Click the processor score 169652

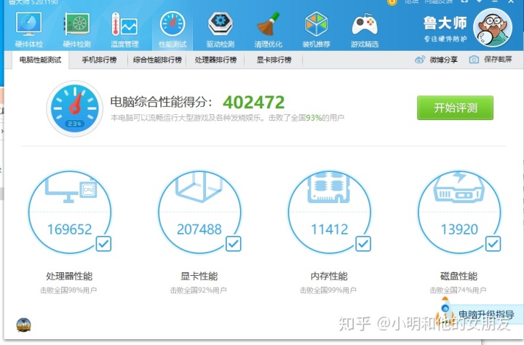[x=70, y=229]
